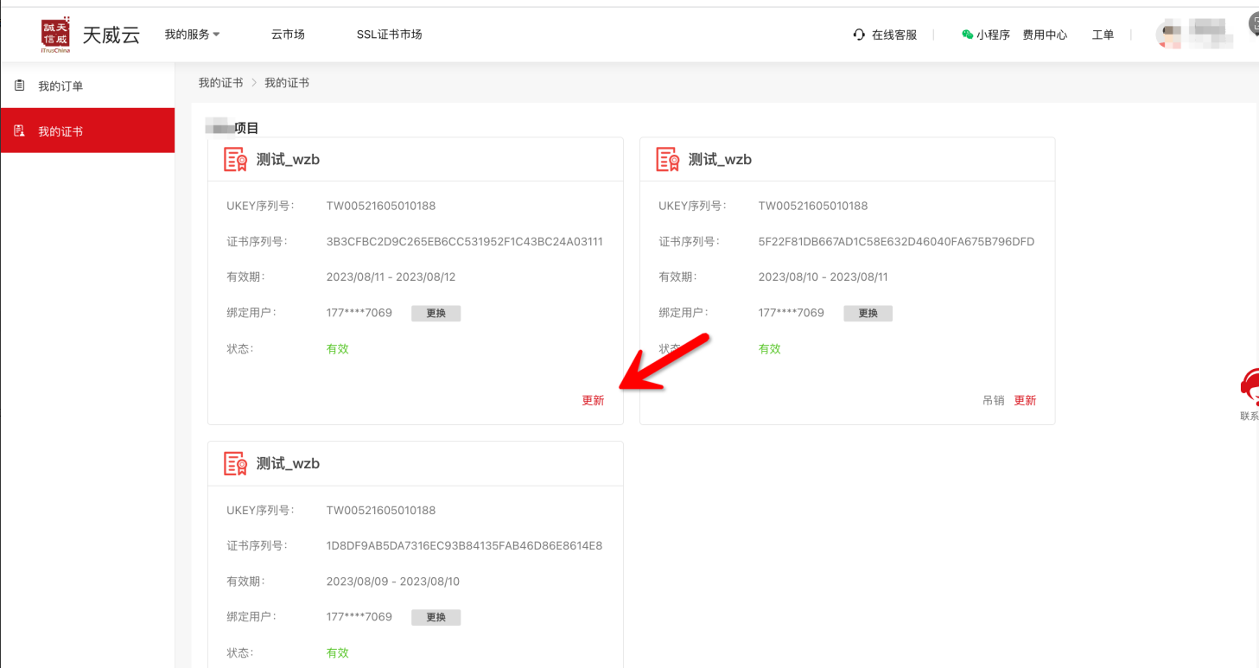Open 工单 in the header
1259x668 pixels.
[1103, 35]
